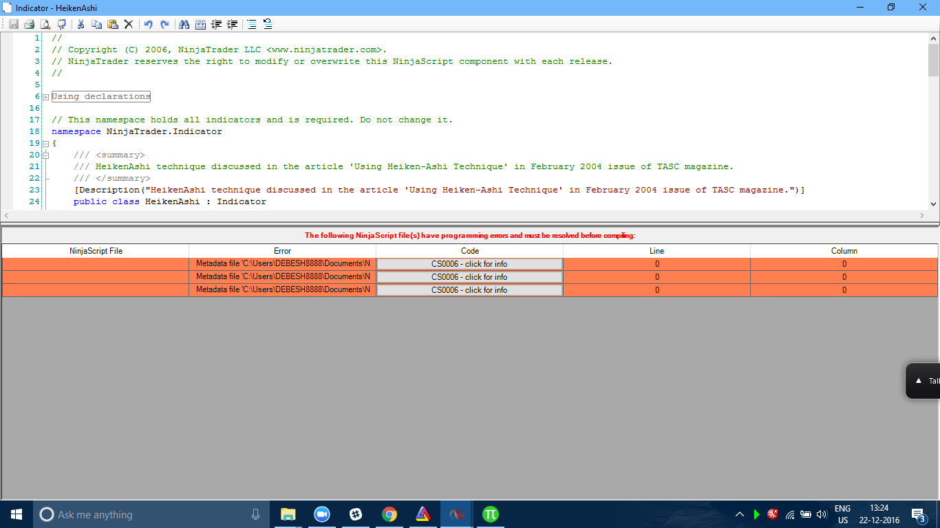Click the NinjaScript File column header
The width and height of the screenshot is (940, 528).
pyautogui.click(x=96, y=251)
